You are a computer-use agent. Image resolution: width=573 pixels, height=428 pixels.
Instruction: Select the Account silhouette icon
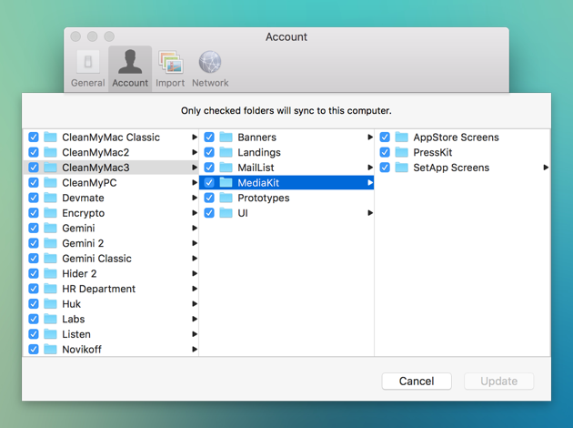(x=130, y=62)
